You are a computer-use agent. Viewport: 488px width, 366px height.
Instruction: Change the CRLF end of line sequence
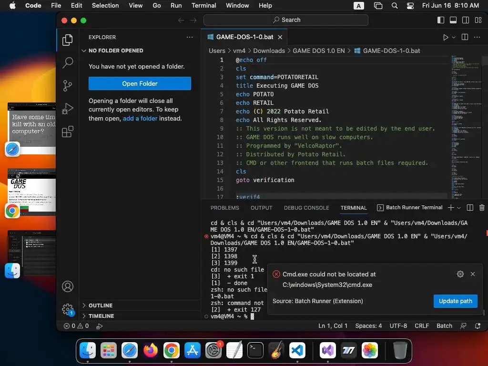pos(422,326)
